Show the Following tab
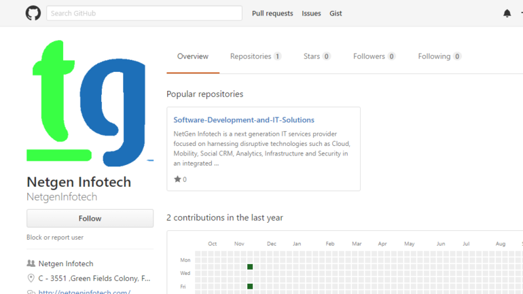This screenshot has height=294, width=523. [x=439, y=56]
